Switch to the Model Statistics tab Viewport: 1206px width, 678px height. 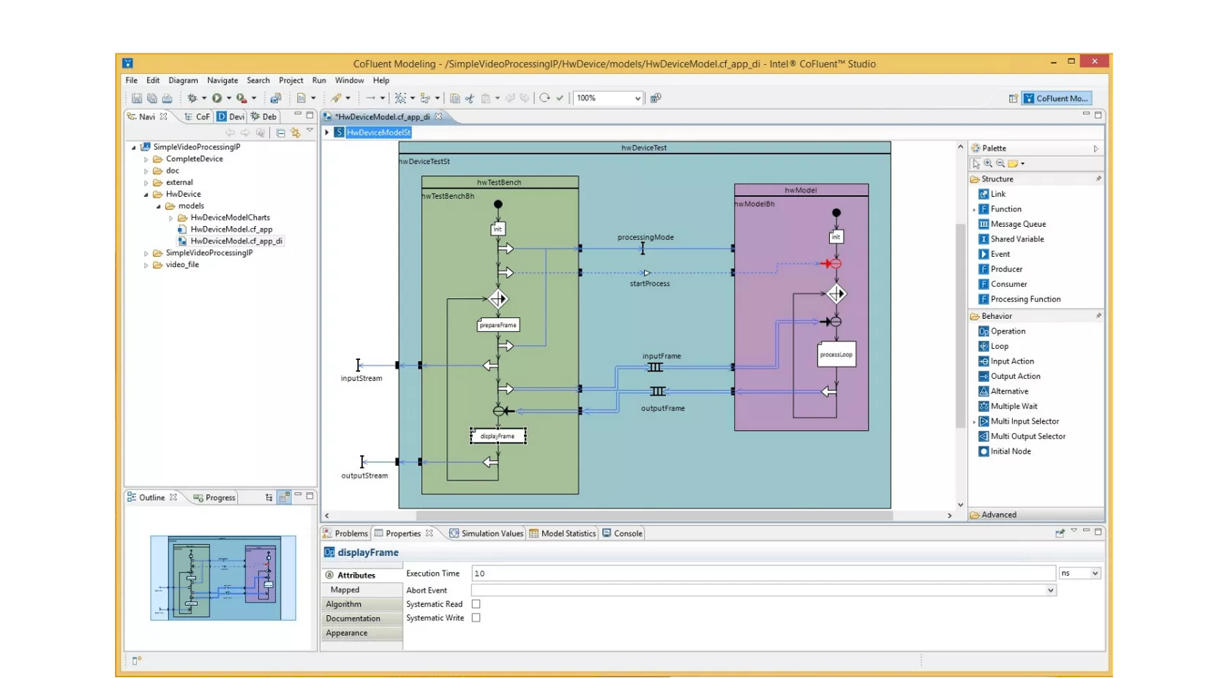[x=563, y=534]
